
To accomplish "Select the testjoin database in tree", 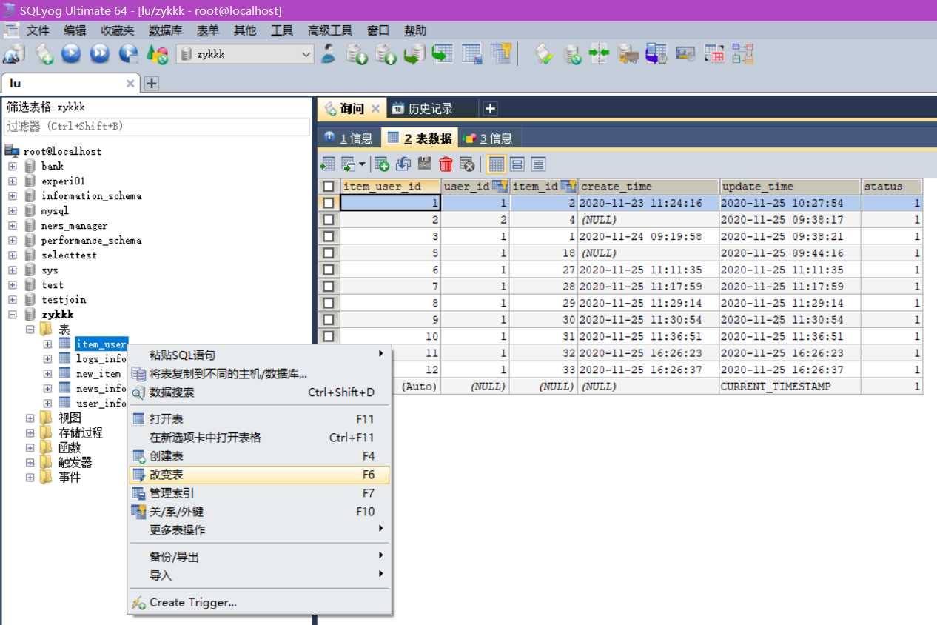I will (63, 299).
